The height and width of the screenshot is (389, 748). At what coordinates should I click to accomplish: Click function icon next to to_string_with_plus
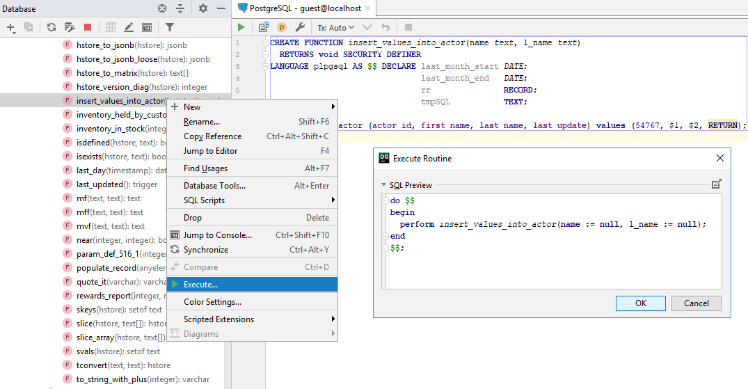[67, 379]
